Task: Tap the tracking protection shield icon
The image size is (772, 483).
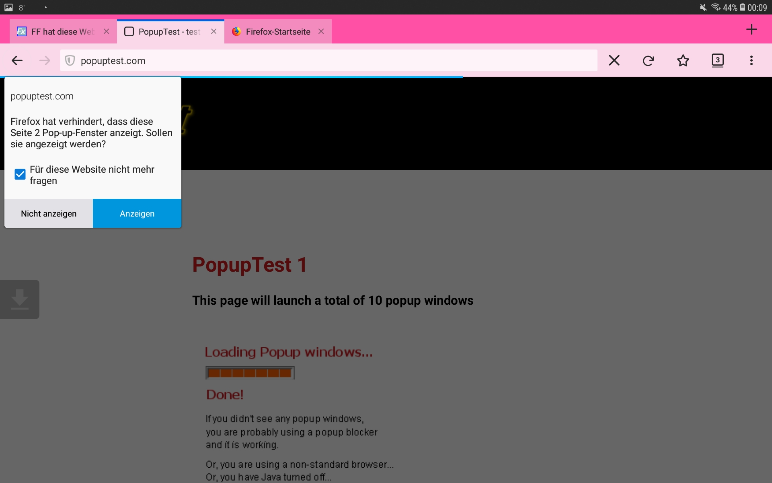Action: [x=70, y=61]
